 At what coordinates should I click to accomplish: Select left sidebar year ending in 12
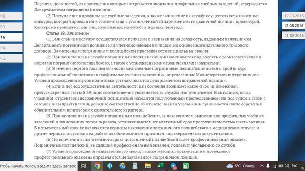tap(11, 58)
